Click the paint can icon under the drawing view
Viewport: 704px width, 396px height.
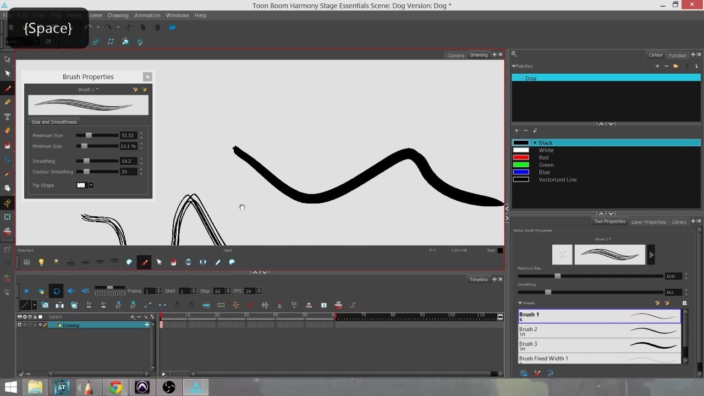pos(173,262)
